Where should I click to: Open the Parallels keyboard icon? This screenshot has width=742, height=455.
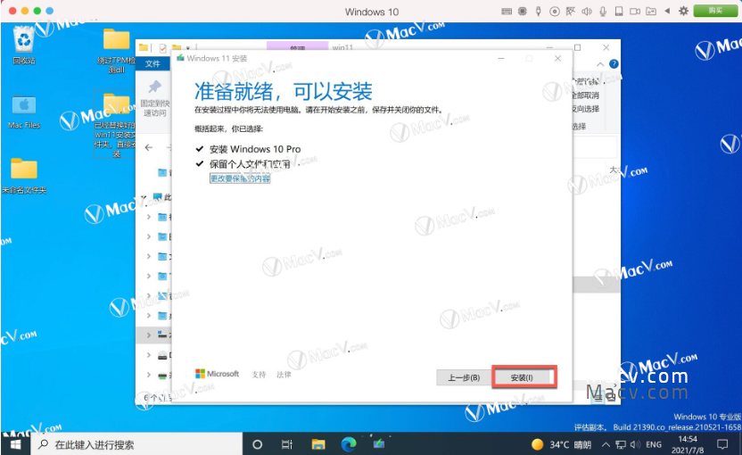pos(507,11)
